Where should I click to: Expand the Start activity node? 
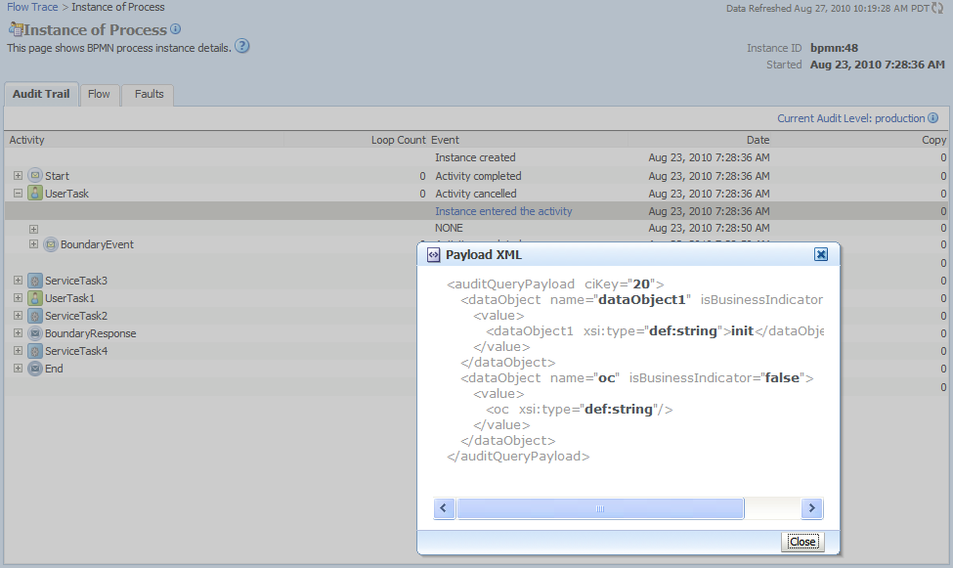pos(17,176)
